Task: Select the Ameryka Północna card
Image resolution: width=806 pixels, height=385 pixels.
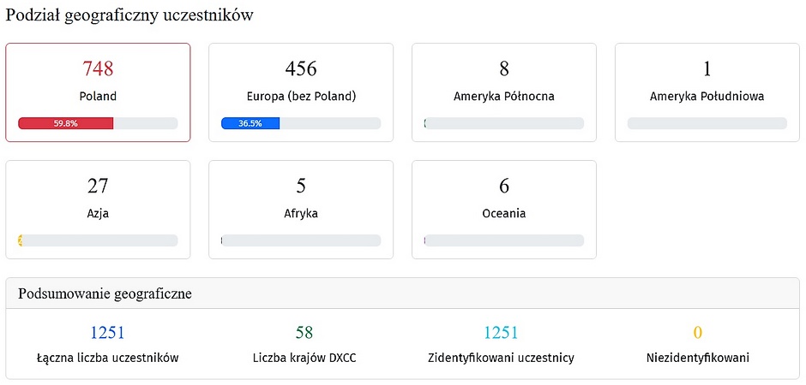Action: coord(504,92)
